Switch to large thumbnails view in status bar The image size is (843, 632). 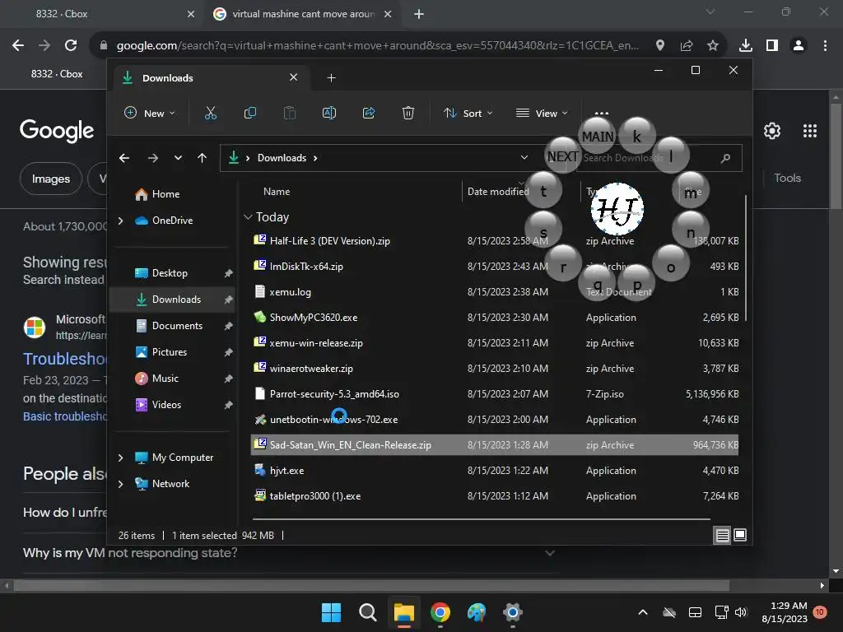pos(740,535)
